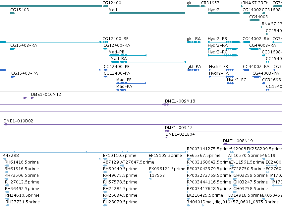The image size is (282, 207).
Task: Click the Hydr2-PC protein label
Action: [236, 80]
